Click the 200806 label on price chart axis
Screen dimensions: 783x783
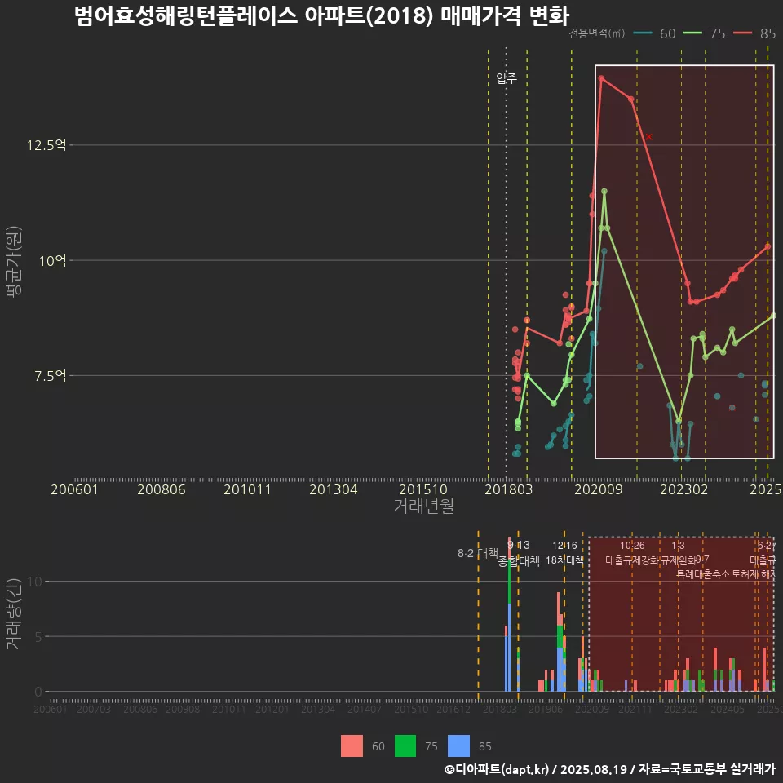point(161,489)
